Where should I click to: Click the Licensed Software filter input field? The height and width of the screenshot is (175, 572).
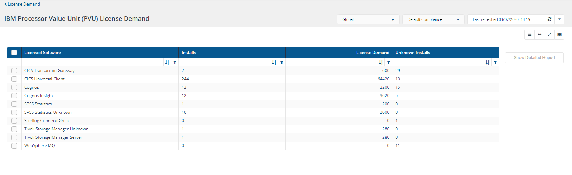point(92,62)
